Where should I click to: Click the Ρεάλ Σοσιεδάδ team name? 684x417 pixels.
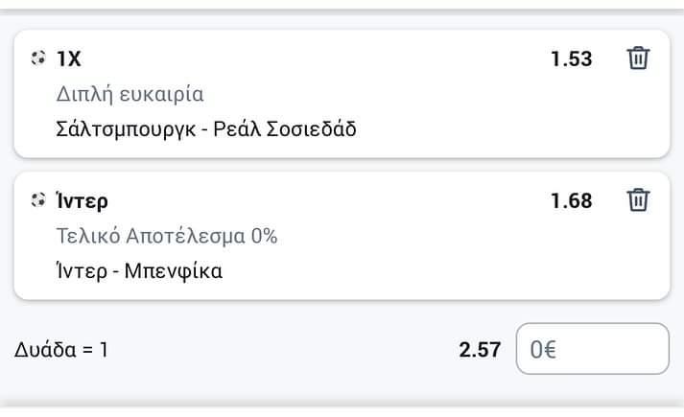284,129
